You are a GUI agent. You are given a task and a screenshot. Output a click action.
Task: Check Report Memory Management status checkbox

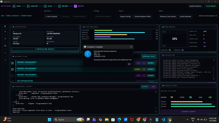[x=12, y=75]
